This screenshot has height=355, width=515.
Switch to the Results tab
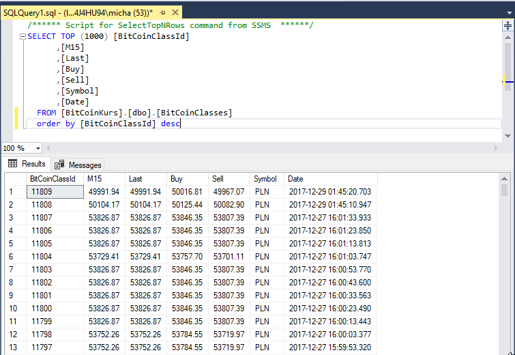27,164
